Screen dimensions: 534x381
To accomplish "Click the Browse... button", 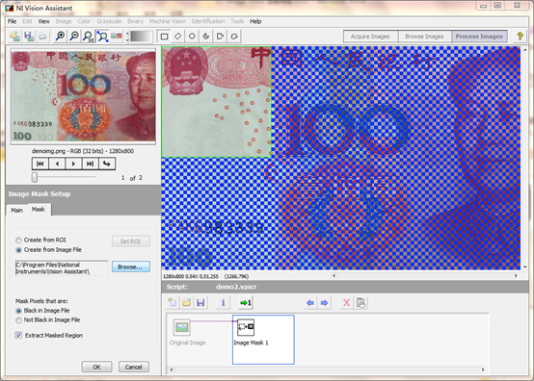I will click(x=131, y=267).
